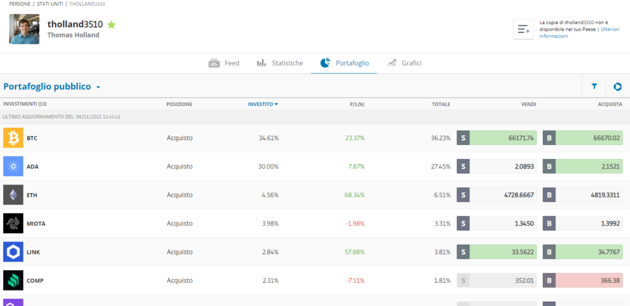The image size is (630, 306).
Task: Click the P/L(%) column header
Action: click(x=357, y=104)
